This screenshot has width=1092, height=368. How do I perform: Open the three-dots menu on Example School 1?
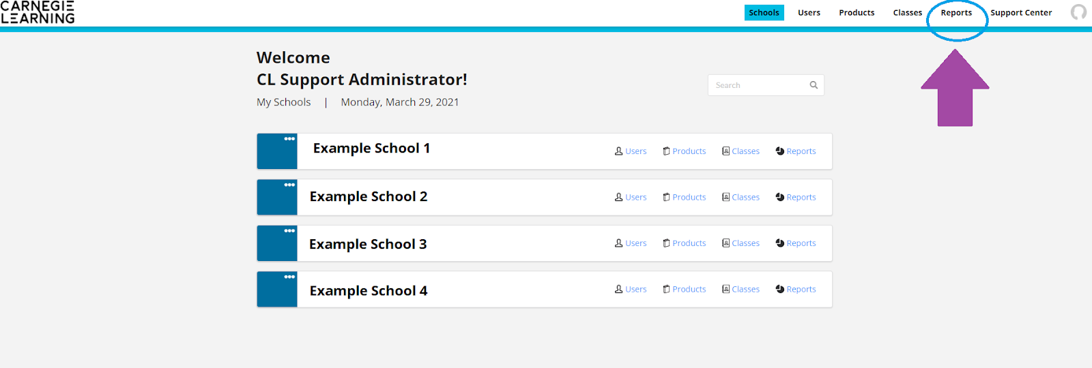pos(289,139)
